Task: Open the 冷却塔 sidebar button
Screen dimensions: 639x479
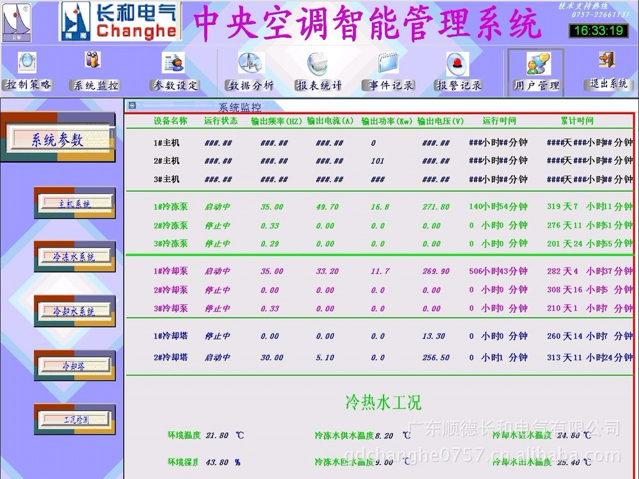Action: click(75, 366)
